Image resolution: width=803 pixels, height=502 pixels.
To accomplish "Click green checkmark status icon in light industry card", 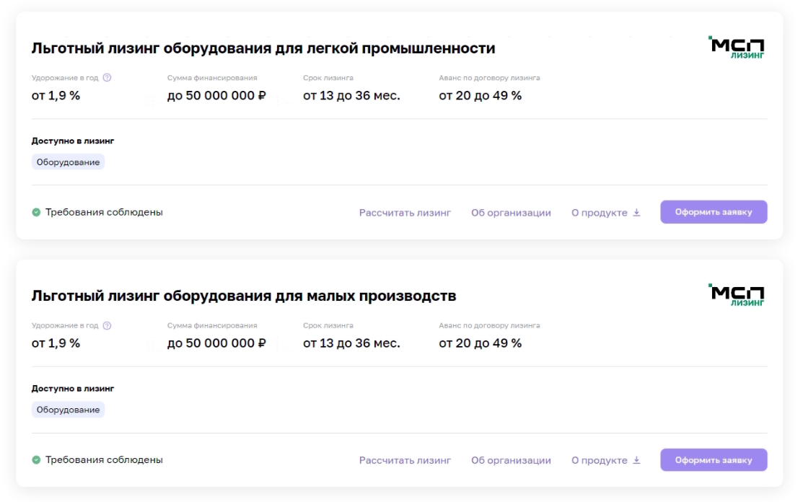I will click(36, 213).
